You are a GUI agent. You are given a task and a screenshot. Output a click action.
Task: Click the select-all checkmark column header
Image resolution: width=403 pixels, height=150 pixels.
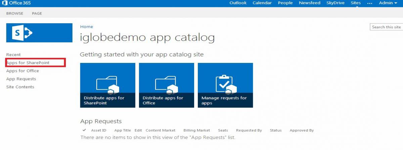point(84,130)
